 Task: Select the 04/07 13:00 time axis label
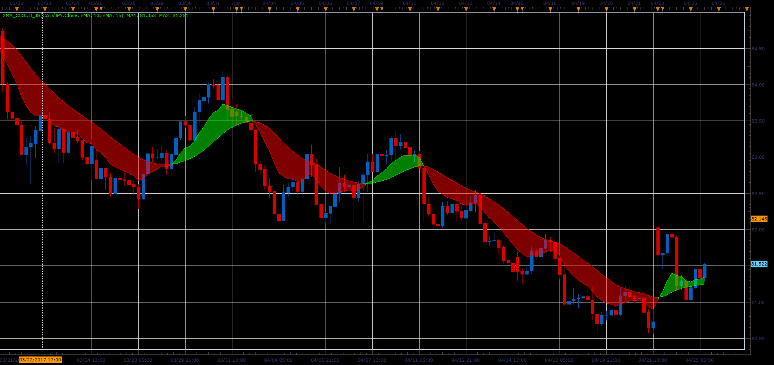pyautogui.click(x=372, y=360)
